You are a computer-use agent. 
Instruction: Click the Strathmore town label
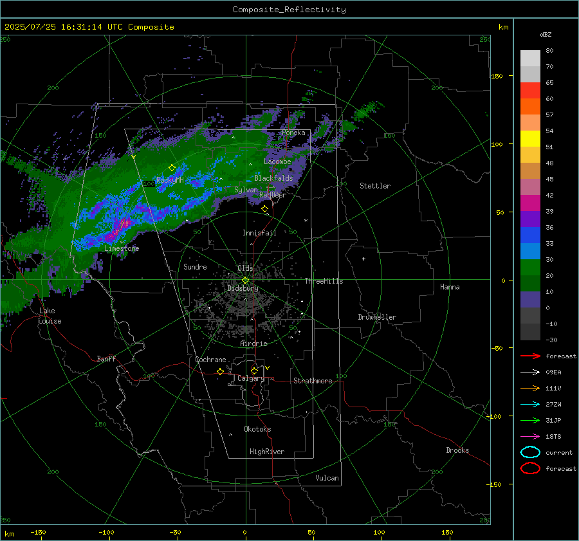pyautogui.click(x=313, y=381)
